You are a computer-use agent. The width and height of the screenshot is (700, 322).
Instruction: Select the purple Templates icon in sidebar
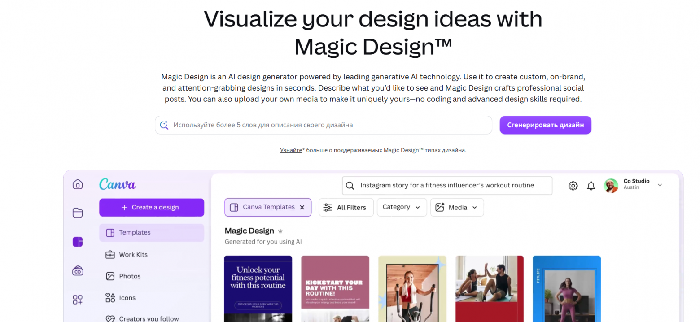pos(78,242)
